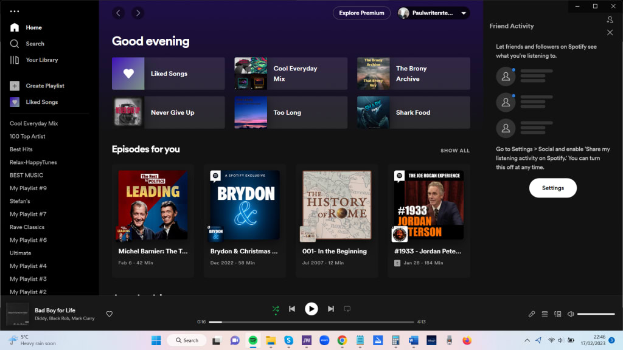Click the song progress bar

311,322
